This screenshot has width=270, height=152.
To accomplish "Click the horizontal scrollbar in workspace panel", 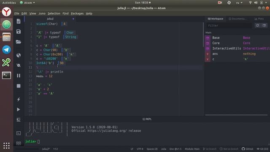I will coord(236,115).
